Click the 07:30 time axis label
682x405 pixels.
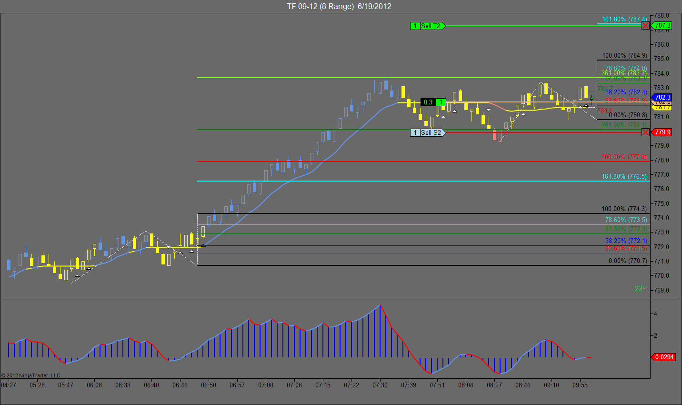(380, 385)
